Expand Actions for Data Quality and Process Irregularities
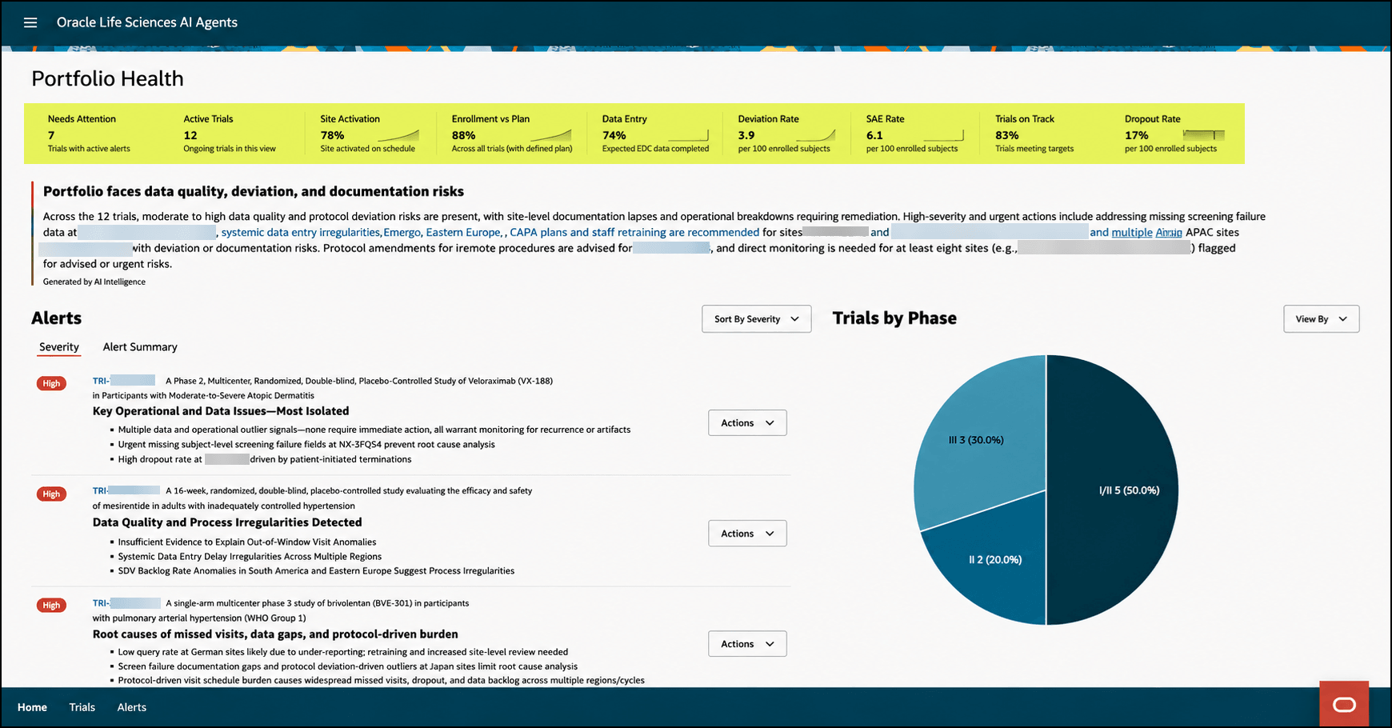Viewport: 1392px width, 728px height. (x=747, y=533)
